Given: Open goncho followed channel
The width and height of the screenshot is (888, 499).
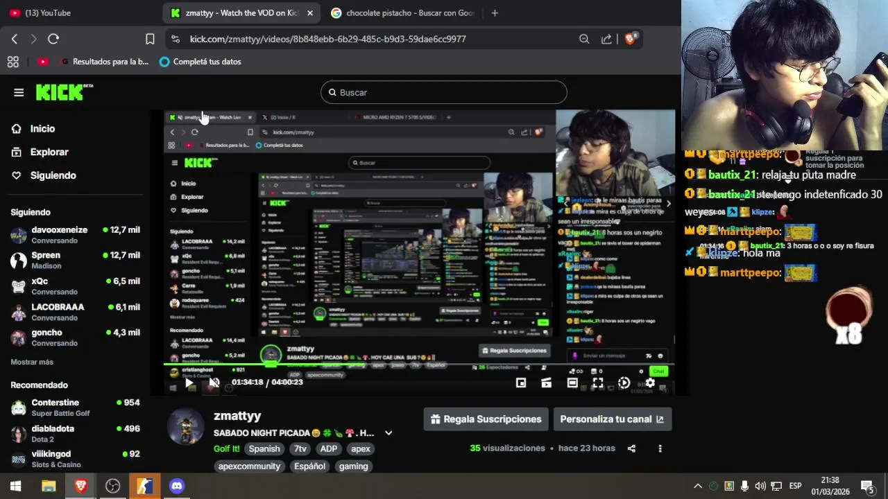Looking at the screenshot, I should (x=75, y=338).
